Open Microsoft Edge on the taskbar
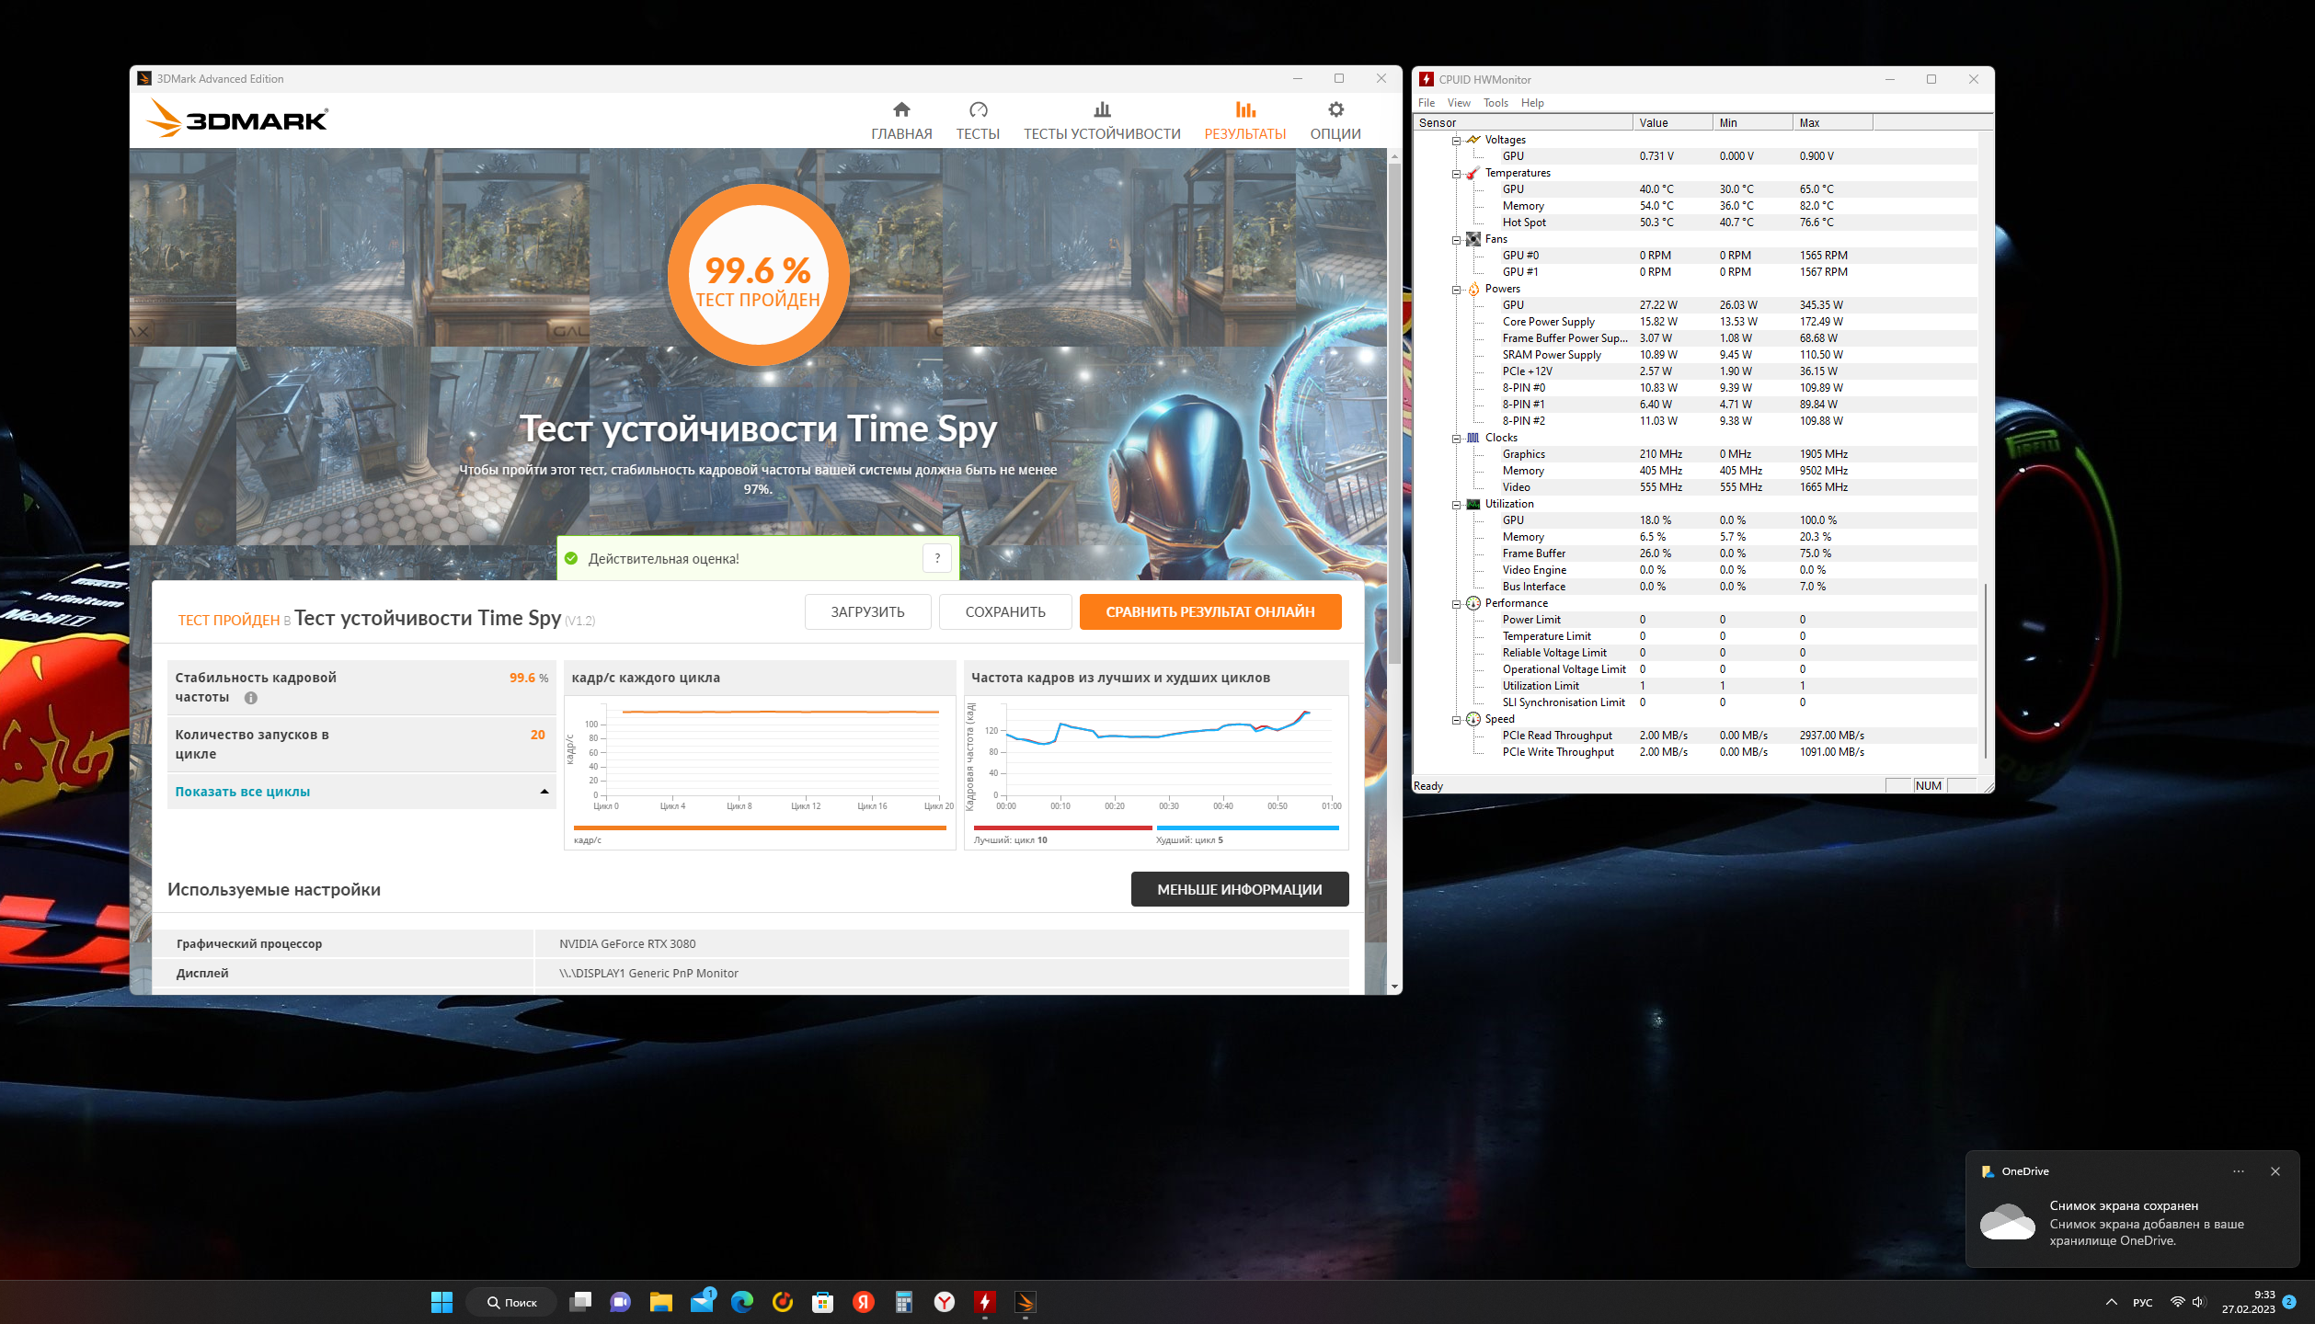 (741, 1302)
